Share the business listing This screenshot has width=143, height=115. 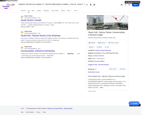pyautogui.click(x=99, y=47)
